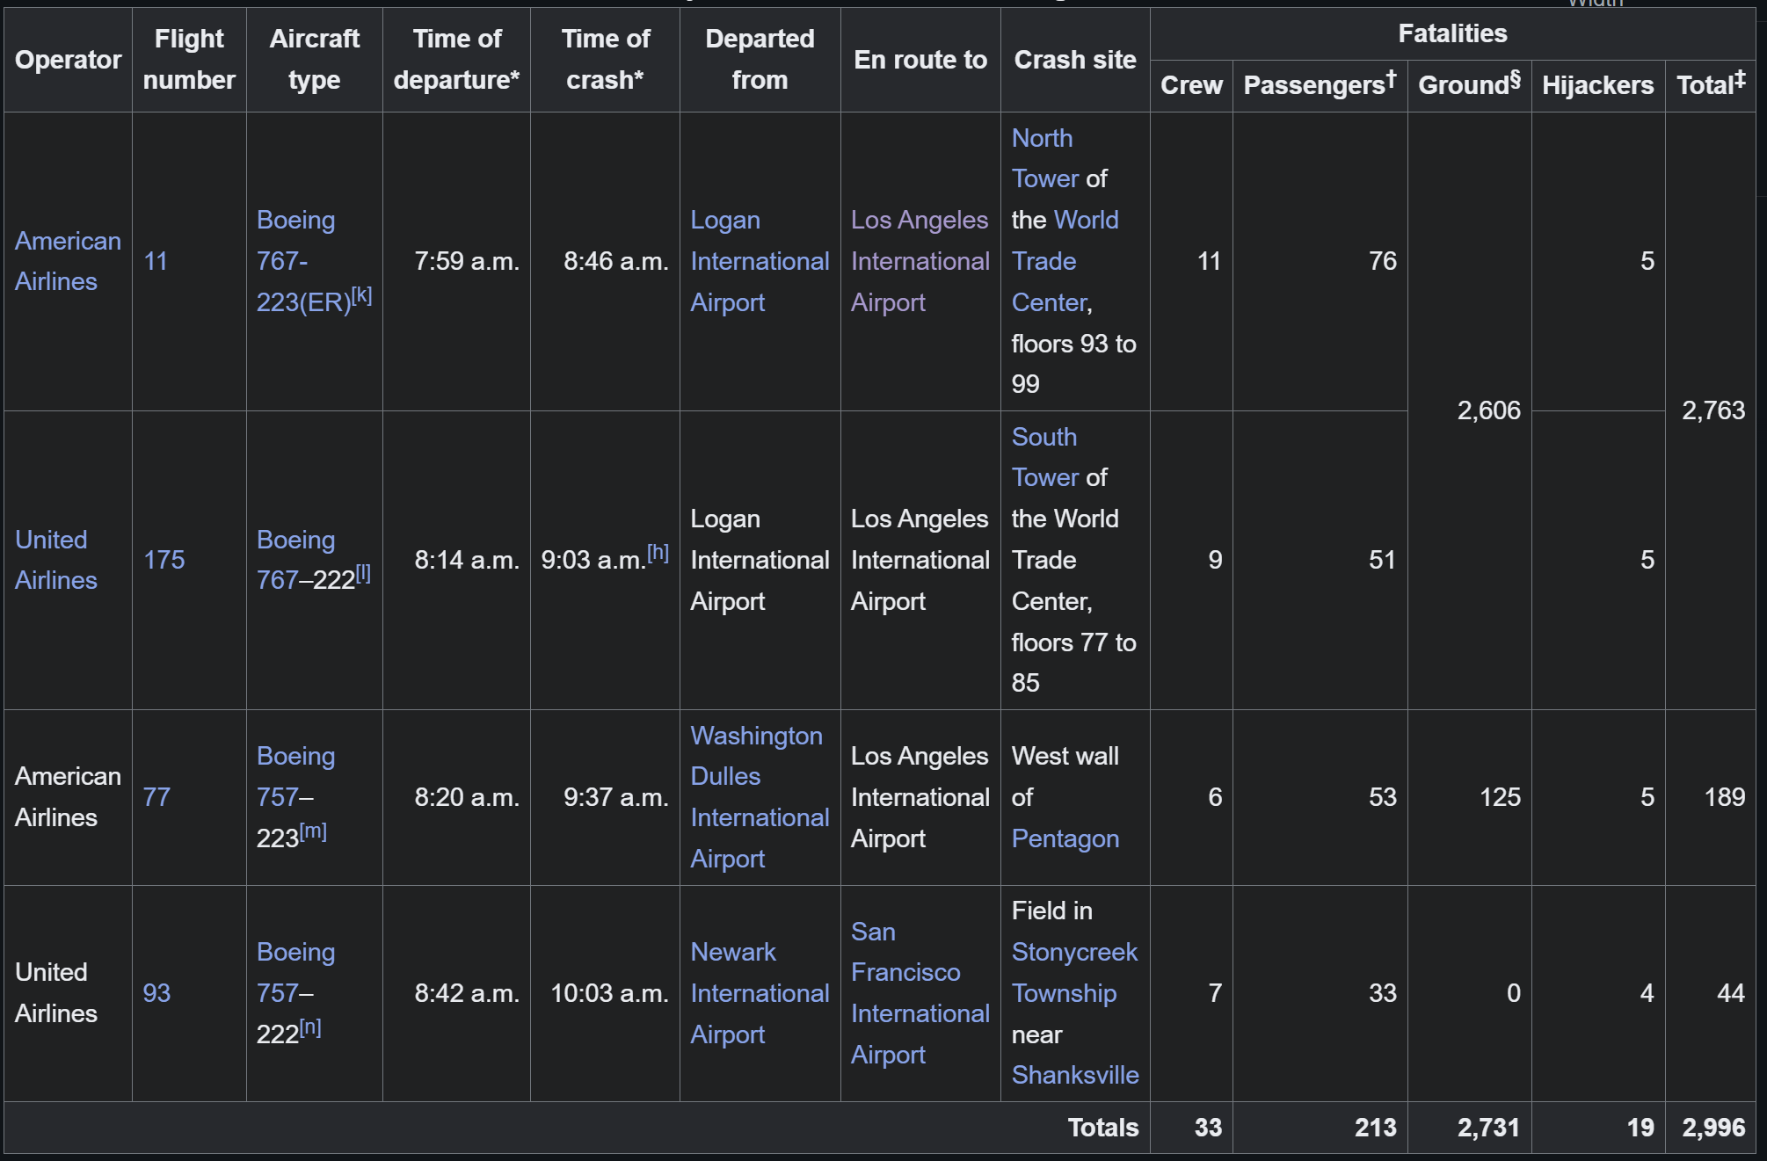The image size is (1767, 1161).
Task: Follow the Shanksville link
Action: coord(1075,1075)
